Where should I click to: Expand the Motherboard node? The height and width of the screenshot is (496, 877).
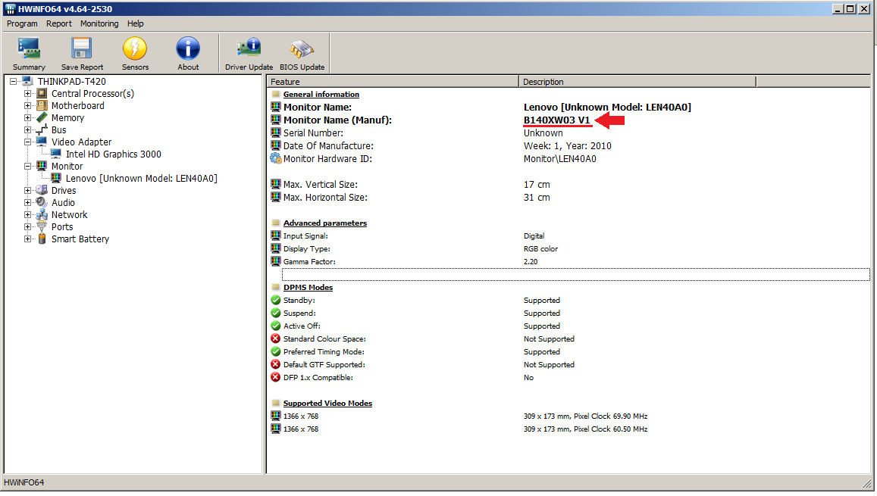click(x=27, y=105)
